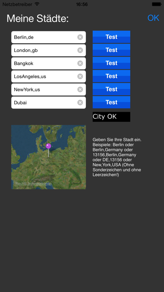
Task: Clear the Dubai text field
Action: pyautogui.click(x=80, y=103)
